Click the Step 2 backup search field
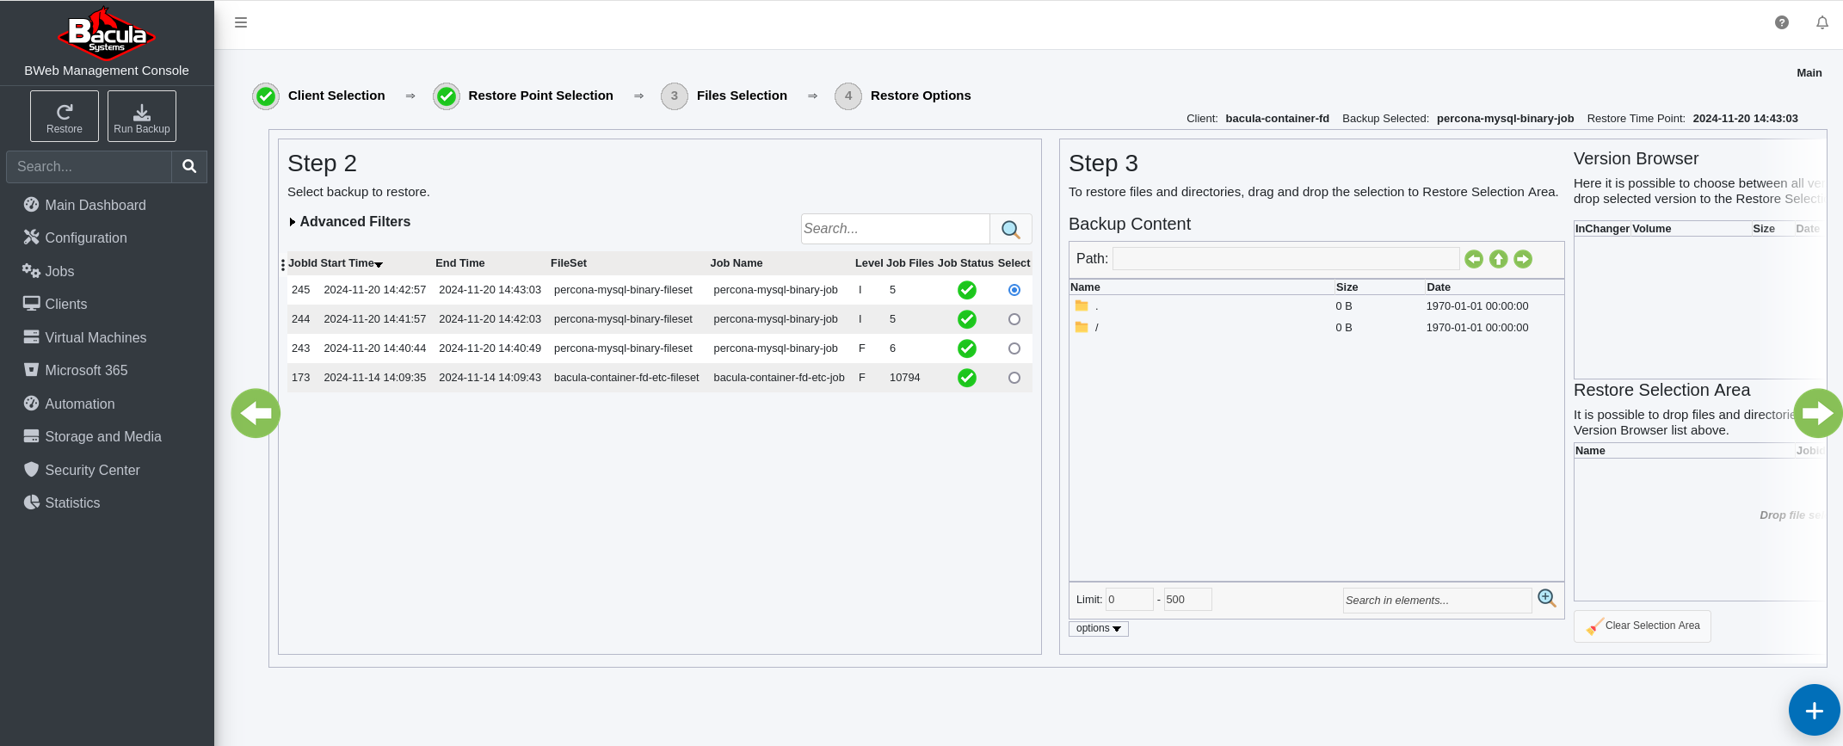1843x746 pixels. 895,229
